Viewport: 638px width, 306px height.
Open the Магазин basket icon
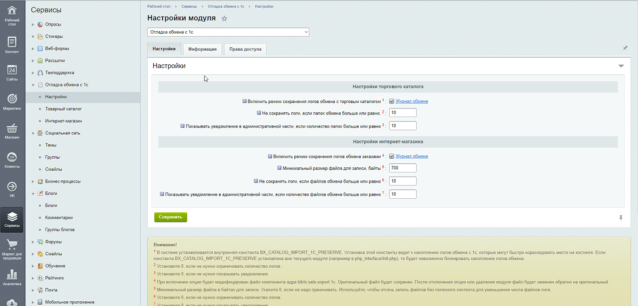(12, 129)
